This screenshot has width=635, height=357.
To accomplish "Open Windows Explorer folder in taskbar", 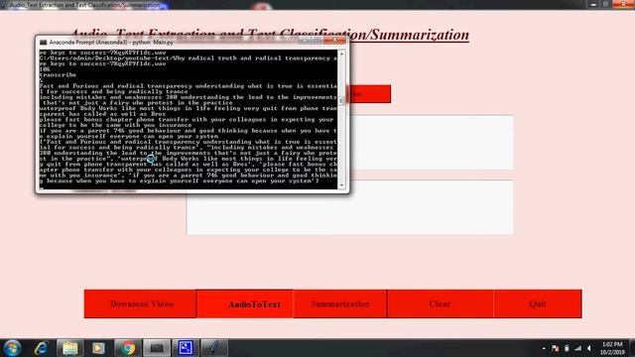I will click(x=70, y=348).
